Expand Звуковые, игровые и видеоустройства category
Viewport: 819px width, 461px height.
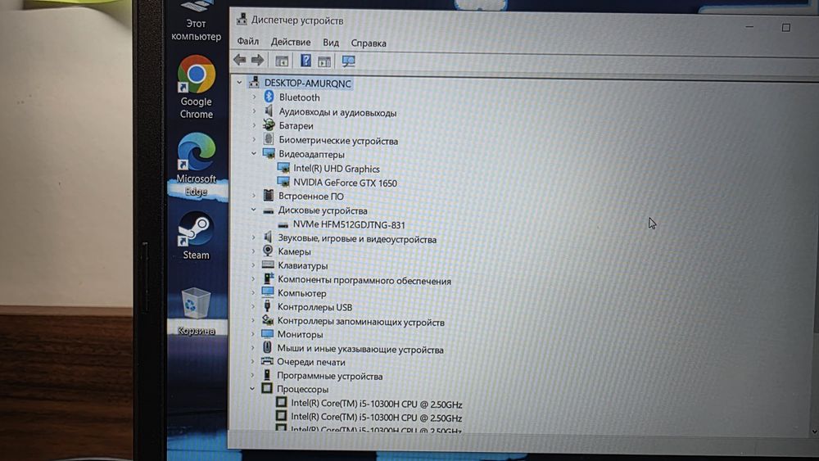point(253,237)
